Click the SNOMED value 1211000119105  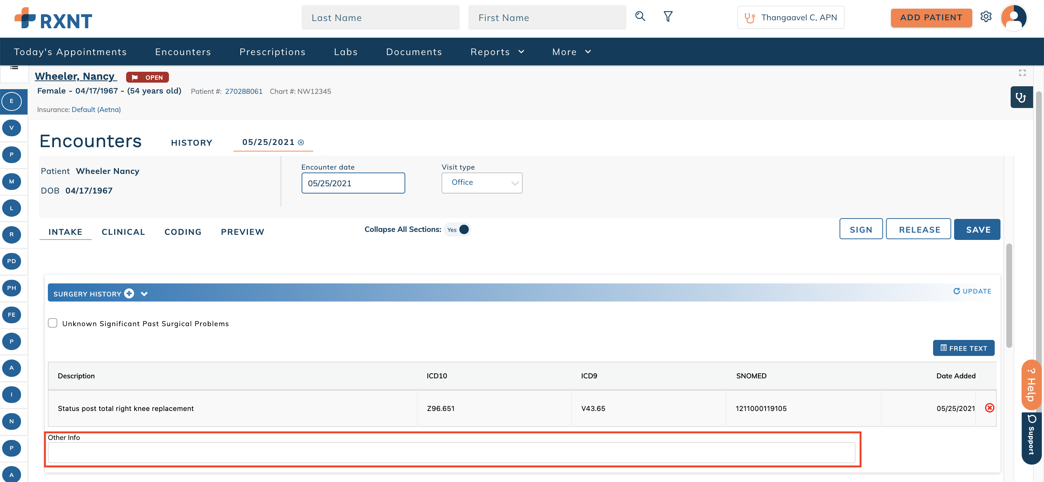tap(761, 408)
